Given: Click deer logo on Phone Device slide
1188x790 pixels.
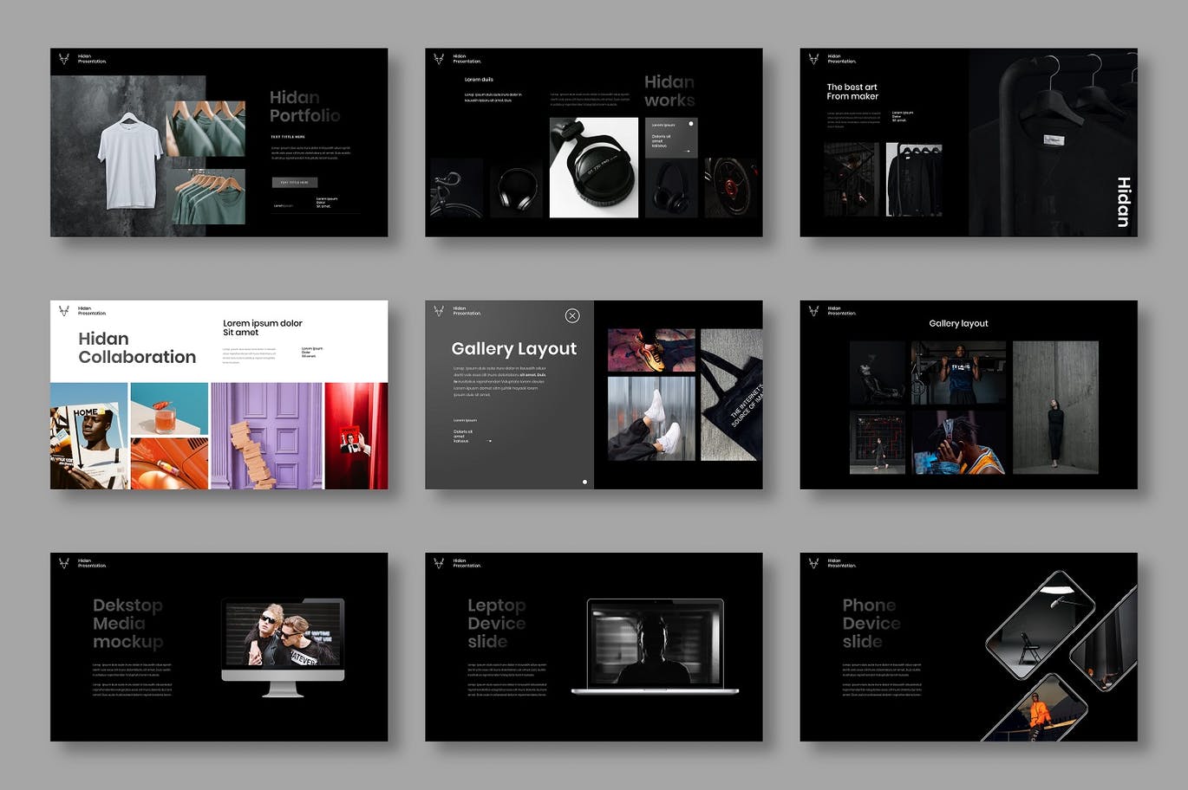Looking at the screenshot, I should 813,563.
